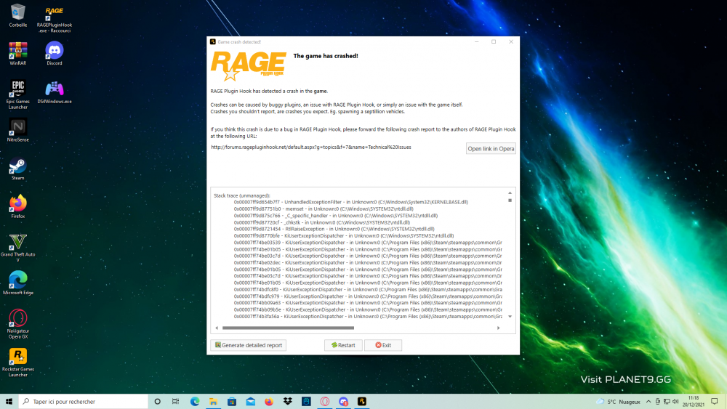Open the Mail app from the taskbar
The image size is (727, 409).
tap(250, 401)
